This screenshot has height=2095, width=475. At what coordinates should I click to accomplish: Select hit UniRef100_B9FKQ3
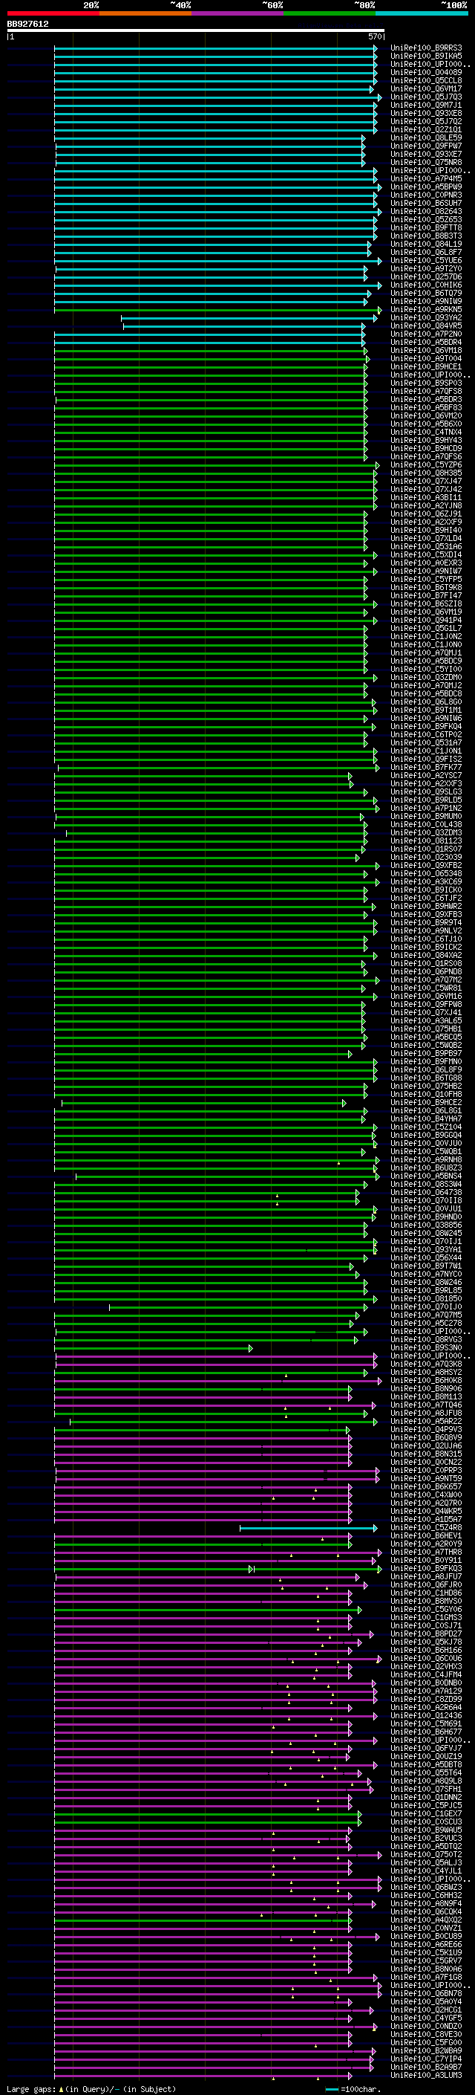[x=426, y=1568]
